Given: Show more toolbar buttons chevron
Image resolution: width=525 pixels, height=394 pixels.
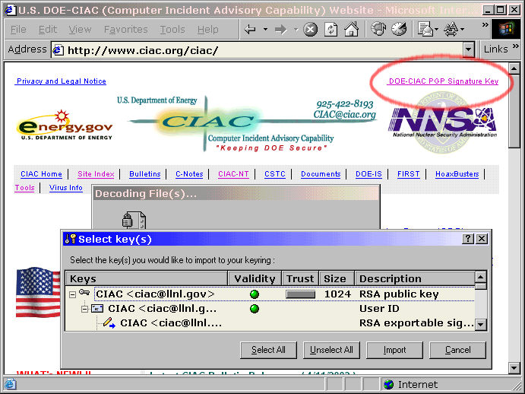Looking at the screenshot, I should (485, 25).
